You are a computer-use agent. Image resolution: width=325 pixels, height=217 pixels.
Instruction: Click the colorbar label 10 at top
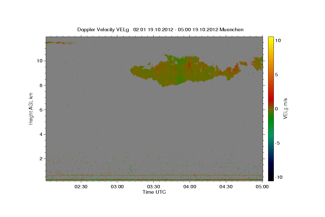coord(278,40)
